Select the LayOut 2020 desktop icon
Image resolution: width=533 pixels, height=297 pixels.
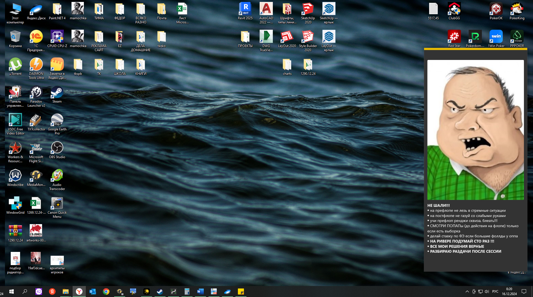[x=287, y=39]
